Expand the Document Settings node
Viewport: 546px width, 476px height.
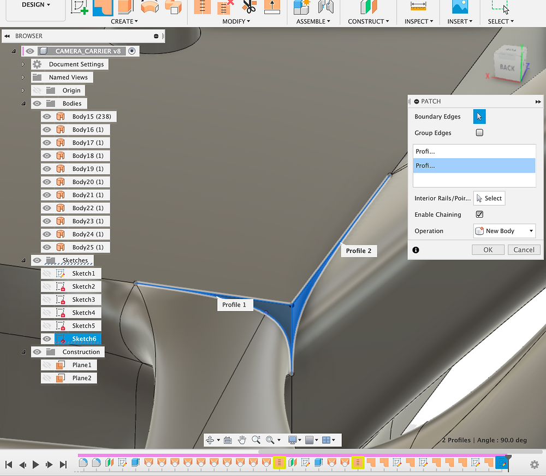[23, 64]
